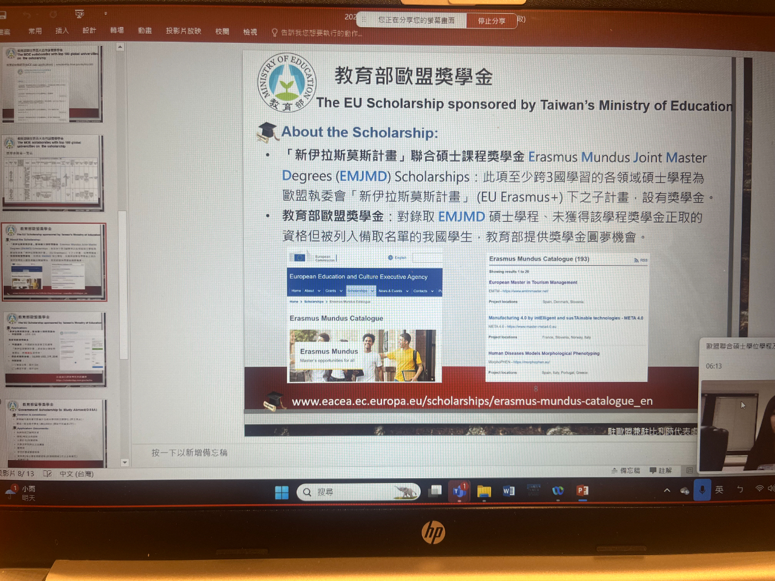
Task: Click the Windows taskbar search box
Action: tap(358, 492)
